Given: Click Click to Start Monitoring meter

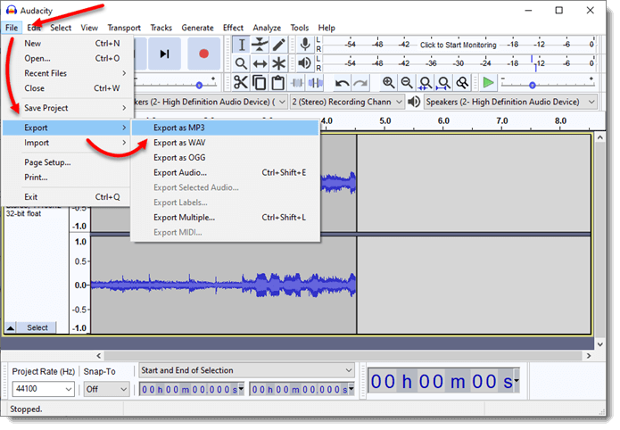Looking at the screenshot, I should [459, 45].
